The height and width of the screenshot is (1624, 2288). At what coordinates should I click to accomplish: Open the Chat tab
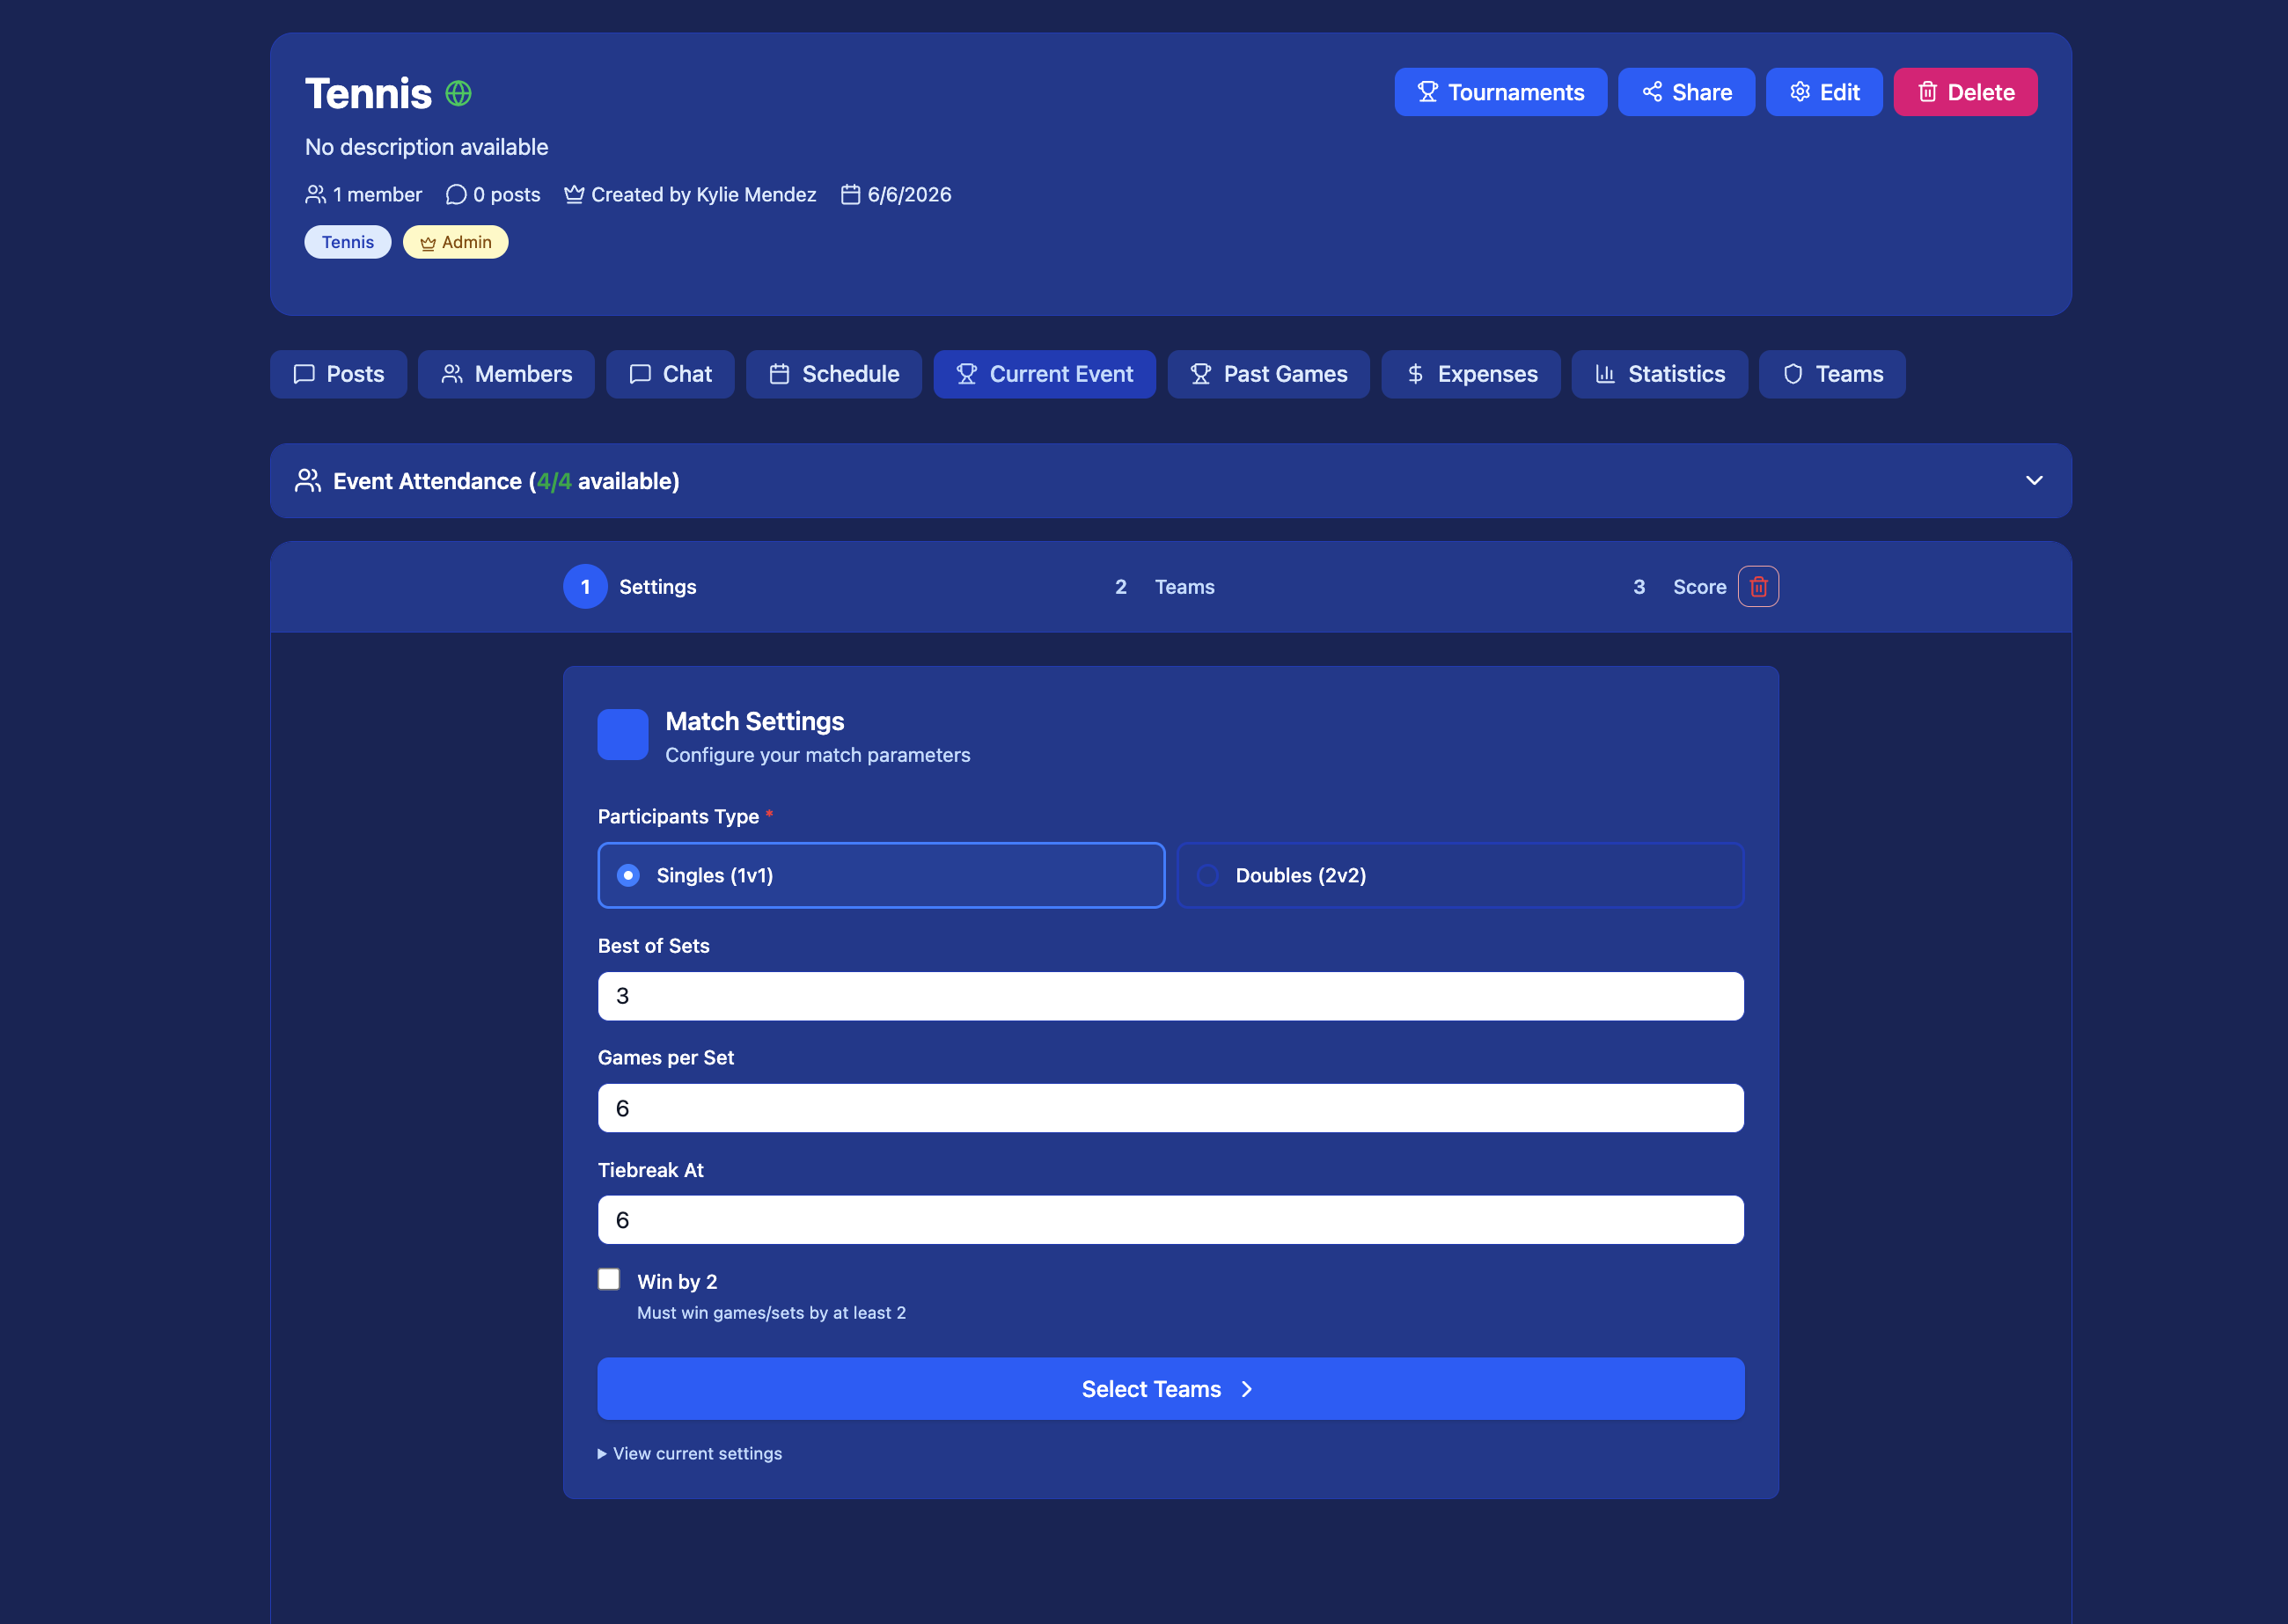pyautogui.click(x=670, y=374)
